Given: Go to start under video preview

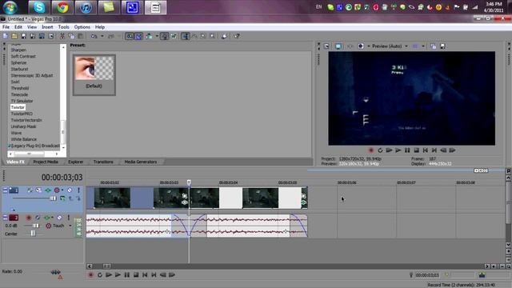Looking at the screenshot, I should click(x=425, y=150).
